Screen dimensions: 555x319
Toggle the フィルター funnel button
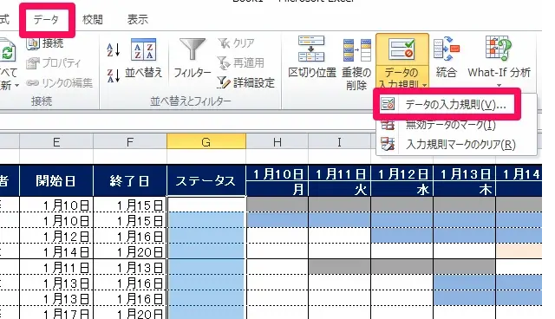click(193, 58)
